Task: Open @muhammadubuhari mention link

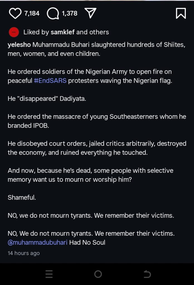Action: click(38, 242)
